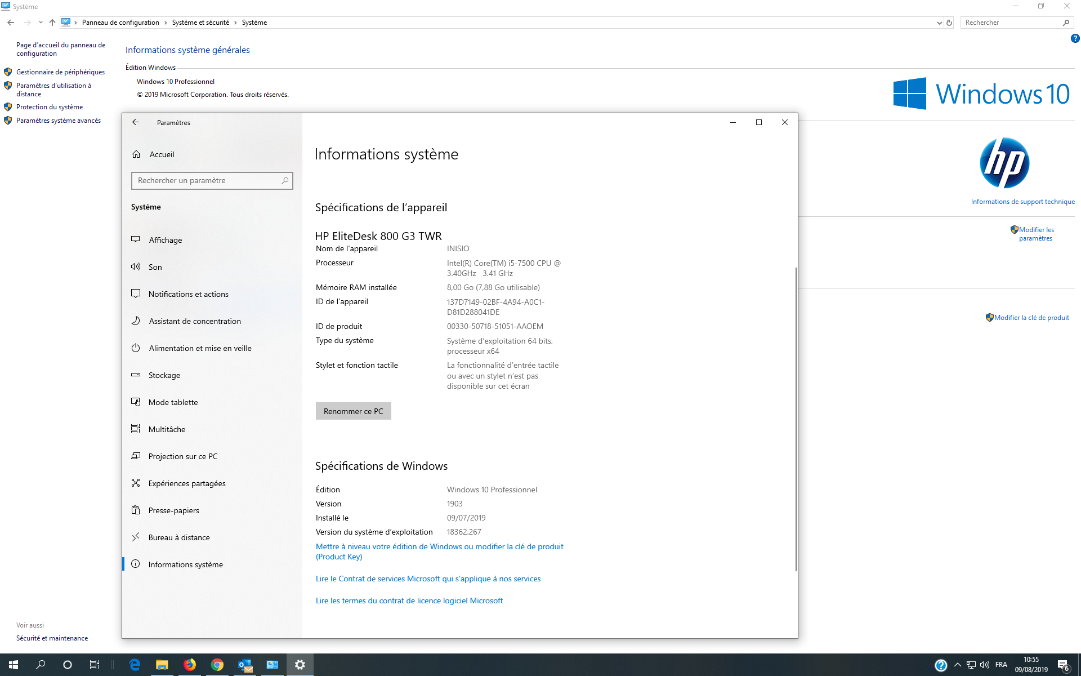The width and height of the screenshot is (1081, 676).
Task: Open contrat de licence logiciel Microsoft link
Action: pyautogui.click(x=409, y=601)
